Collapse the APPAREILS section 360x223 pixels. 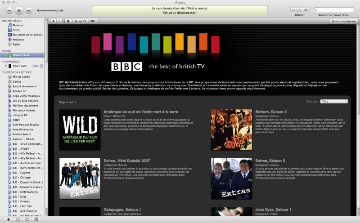[3, 62]
